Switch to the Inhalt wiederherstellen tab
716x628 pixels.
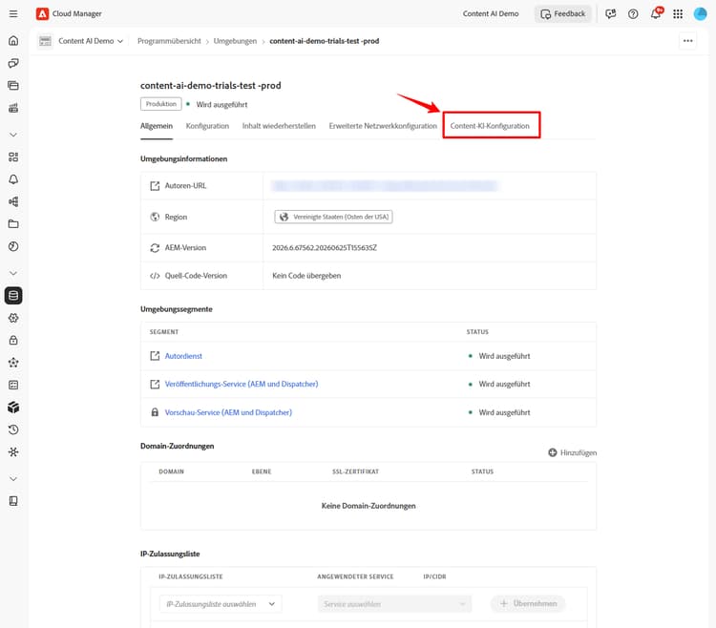tap(279, 126)
